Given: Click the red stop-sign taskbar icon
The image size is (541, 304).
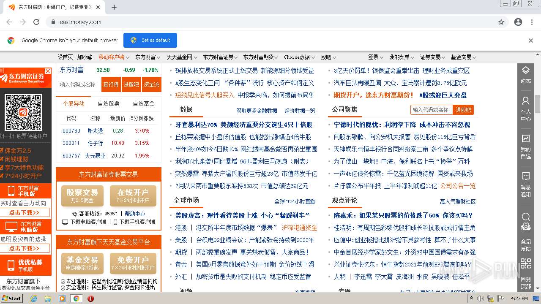Looking at the screenshot, I should pos(90,299).
